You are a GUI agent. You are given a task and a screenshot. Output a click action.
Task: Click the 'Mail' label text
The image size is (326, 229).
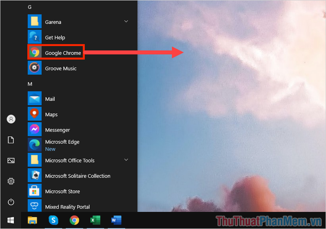50,99
